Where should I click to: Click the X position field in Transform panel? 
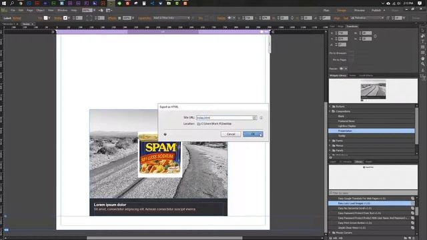(x=342, y=33)
